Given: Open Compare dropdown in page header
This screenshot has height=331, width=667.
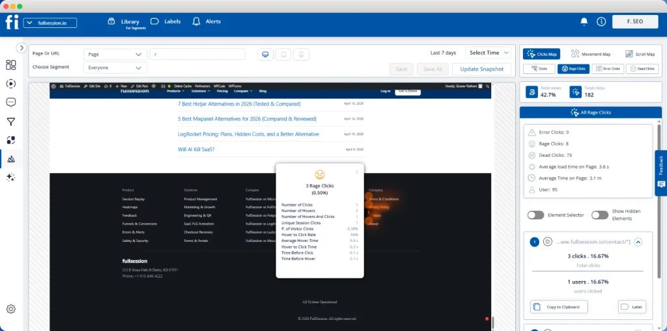Looking at the screenshot, I should 243,91.
